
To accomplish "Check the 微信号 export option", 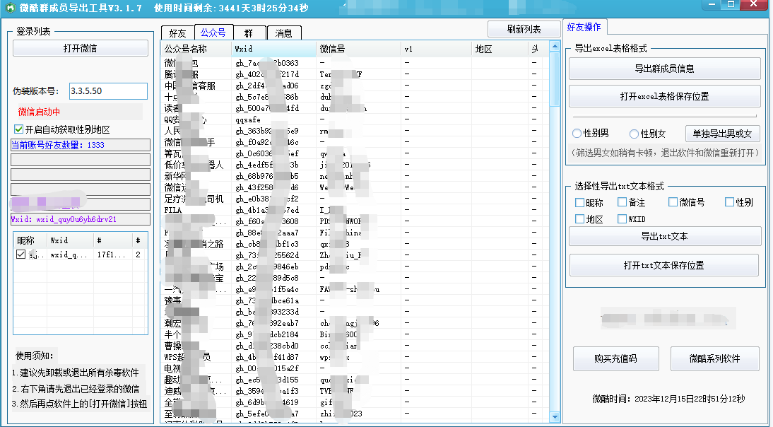I will [673, 202].
